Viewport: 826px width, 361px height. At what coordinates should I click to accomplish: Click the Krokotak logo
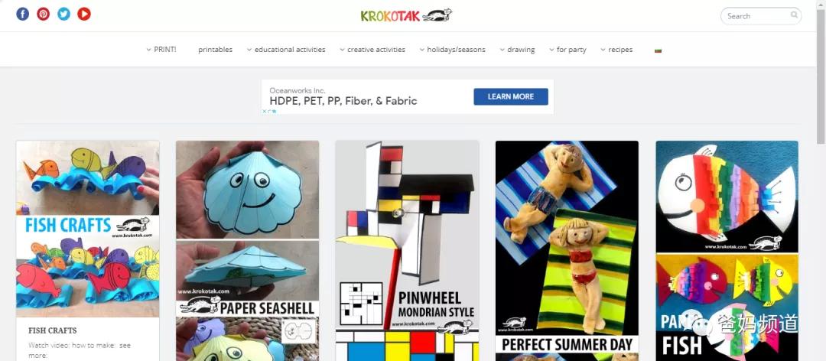pos(406,15)
